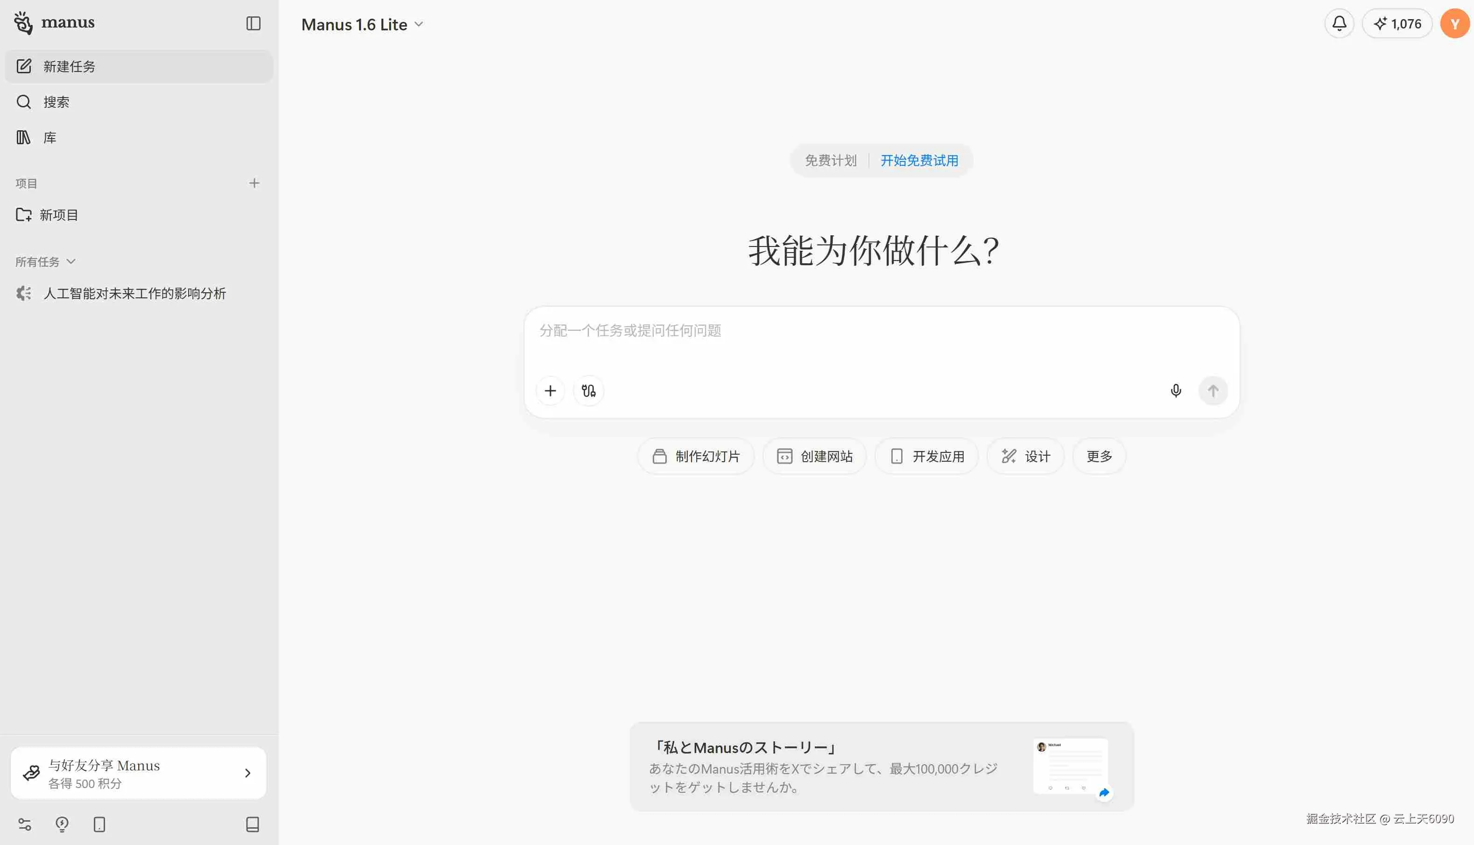Activate the microphone voice input
1474x845 pixels.
1176,391
